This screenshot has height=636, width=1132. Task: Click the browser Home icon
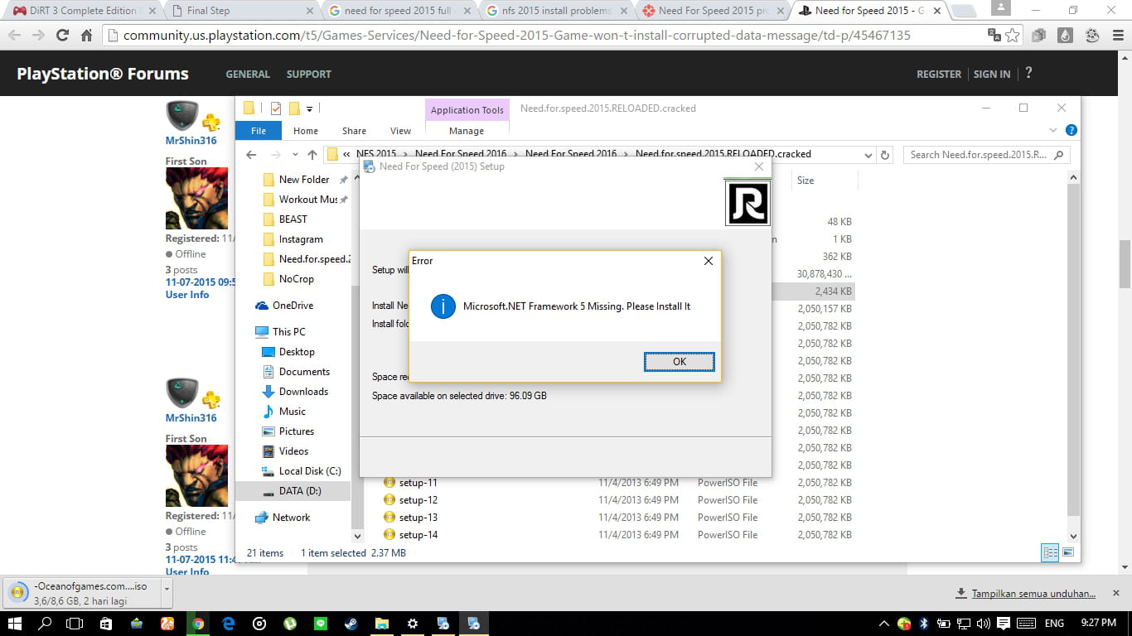tap(87, 36)
